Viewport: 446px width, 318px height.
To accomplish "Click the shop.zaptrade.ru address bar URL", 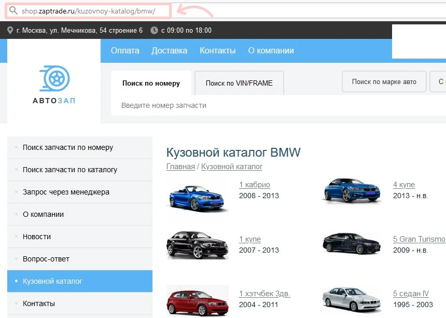I will [89, 11].
